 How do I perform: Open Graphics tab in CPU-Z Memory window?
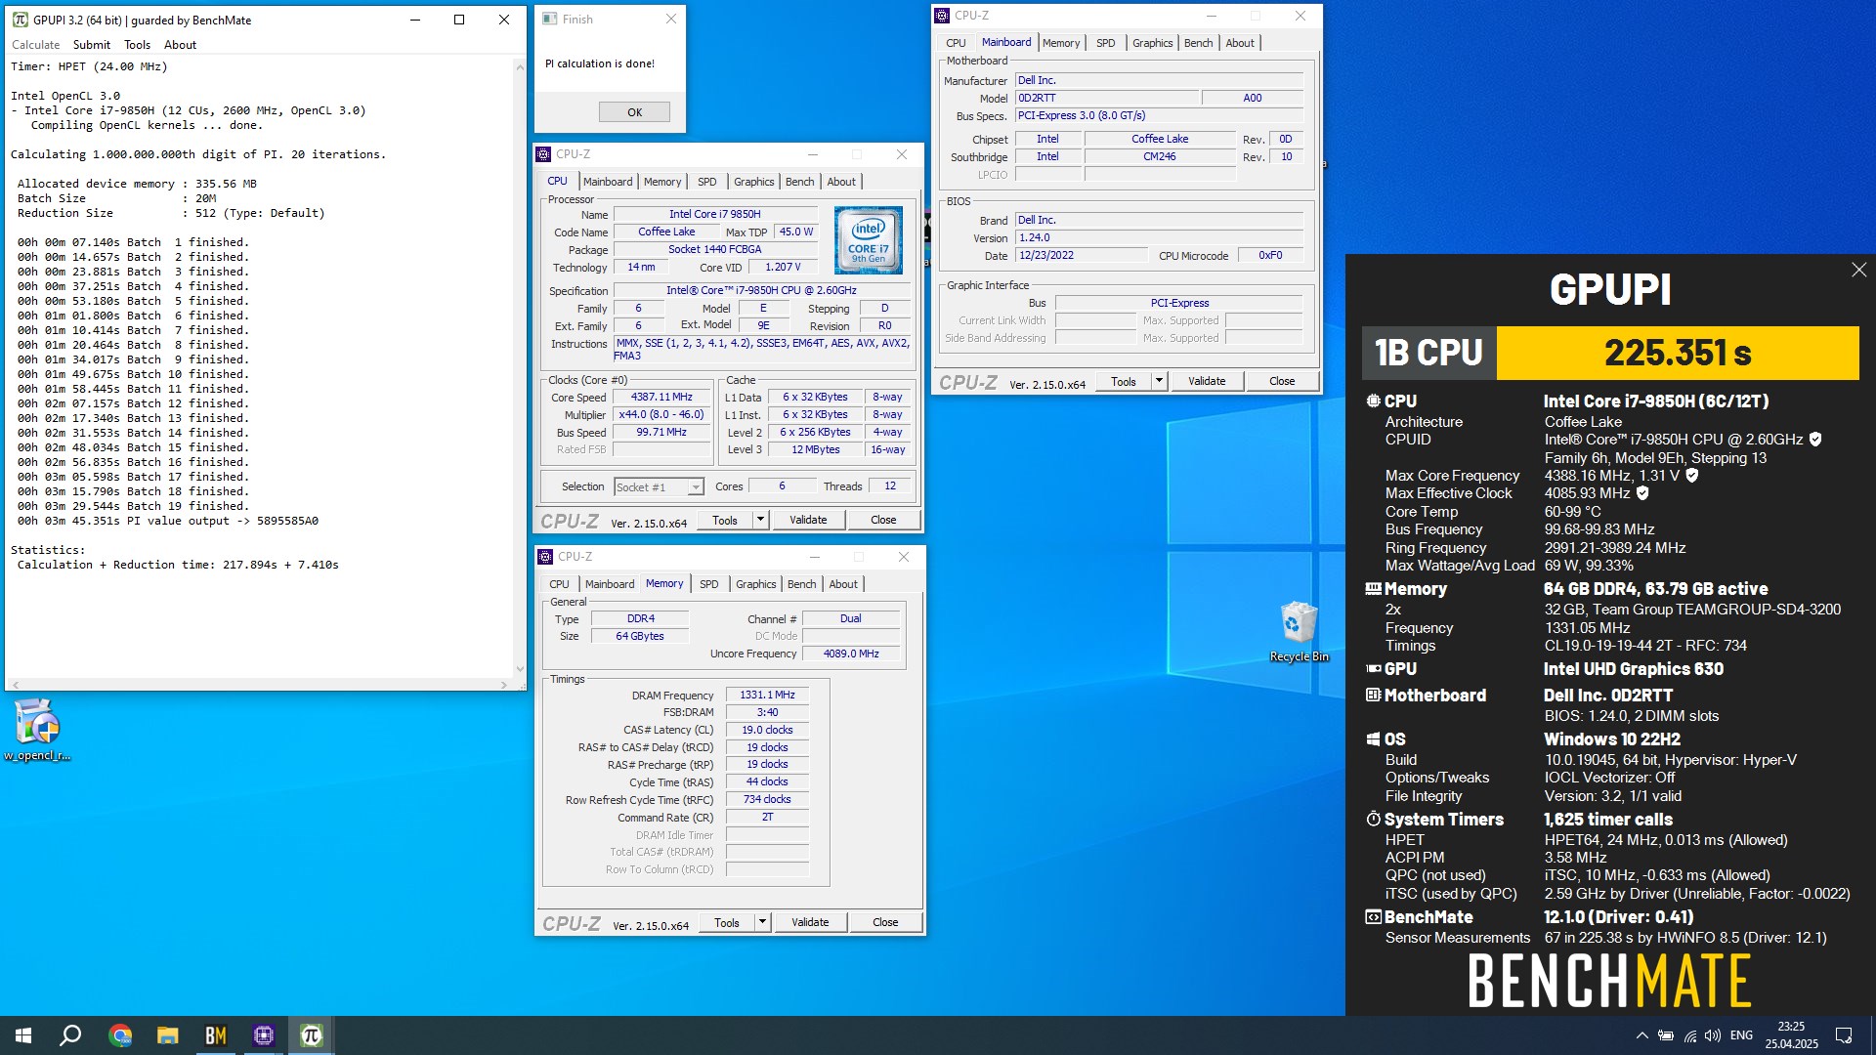point(756,584)
